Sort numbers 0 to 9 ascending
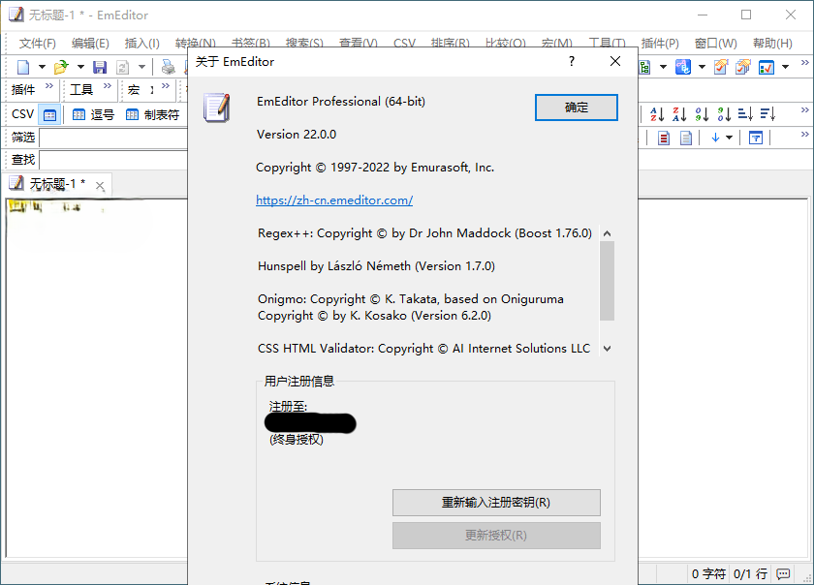 click(x=702, y=114)
